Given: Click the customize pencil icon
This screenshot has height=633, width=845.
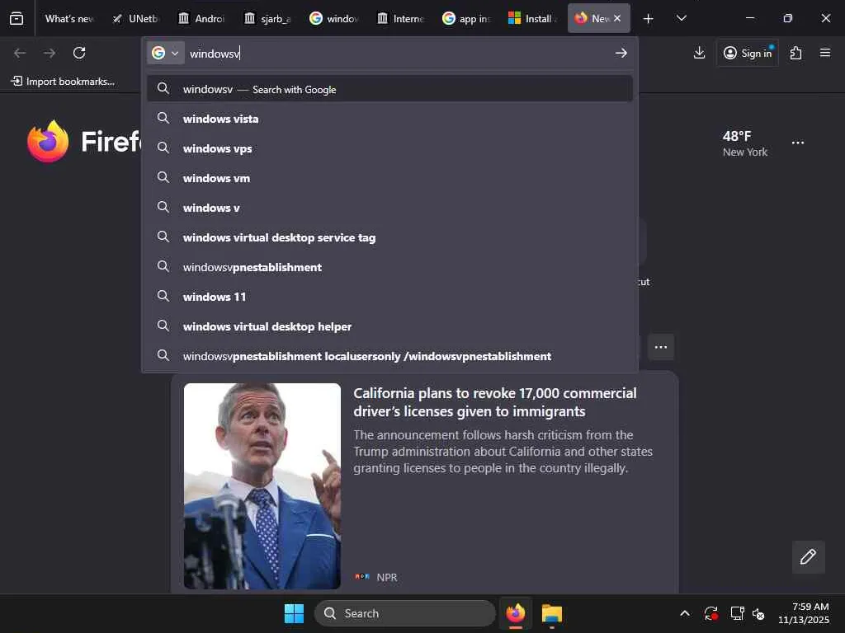Looking at the screenshot, I should (x=808, y=556).
